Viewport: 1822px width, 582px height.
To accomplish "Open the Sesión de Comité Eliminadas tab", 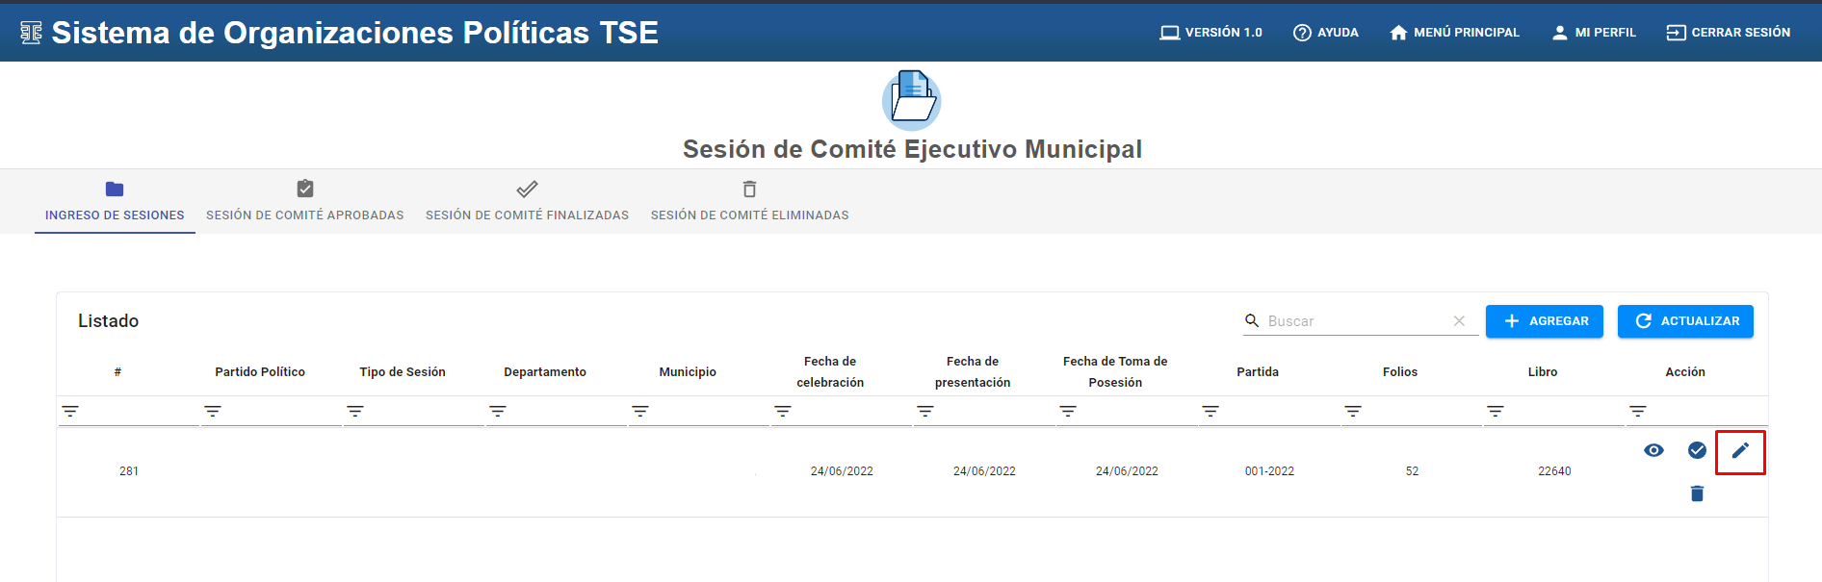I will coord(749,201).
